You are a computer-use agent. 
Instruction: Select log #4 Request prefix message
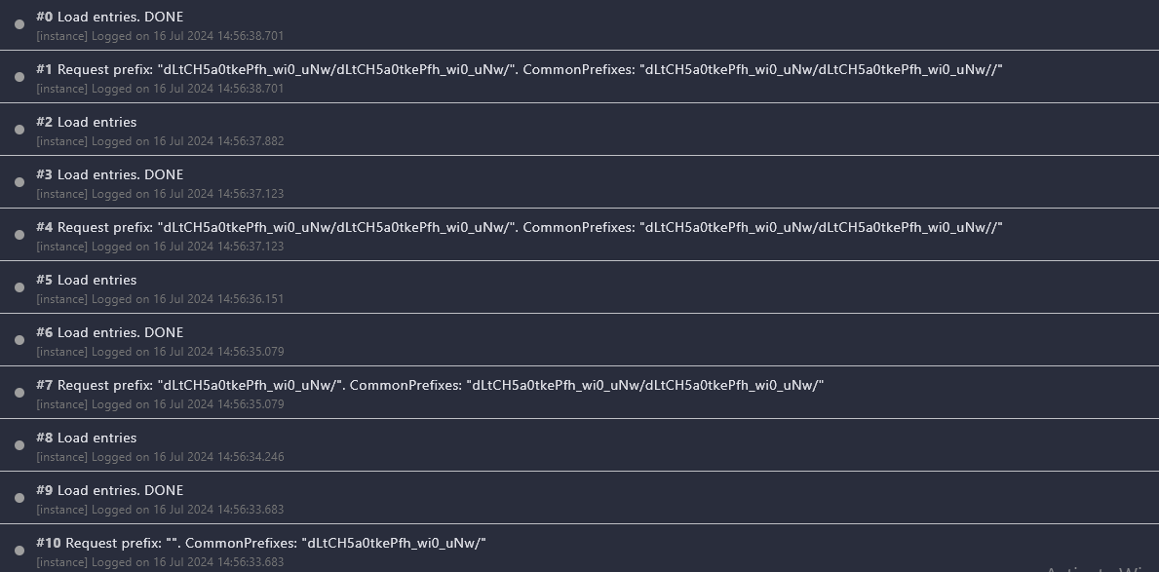[519, 228]
